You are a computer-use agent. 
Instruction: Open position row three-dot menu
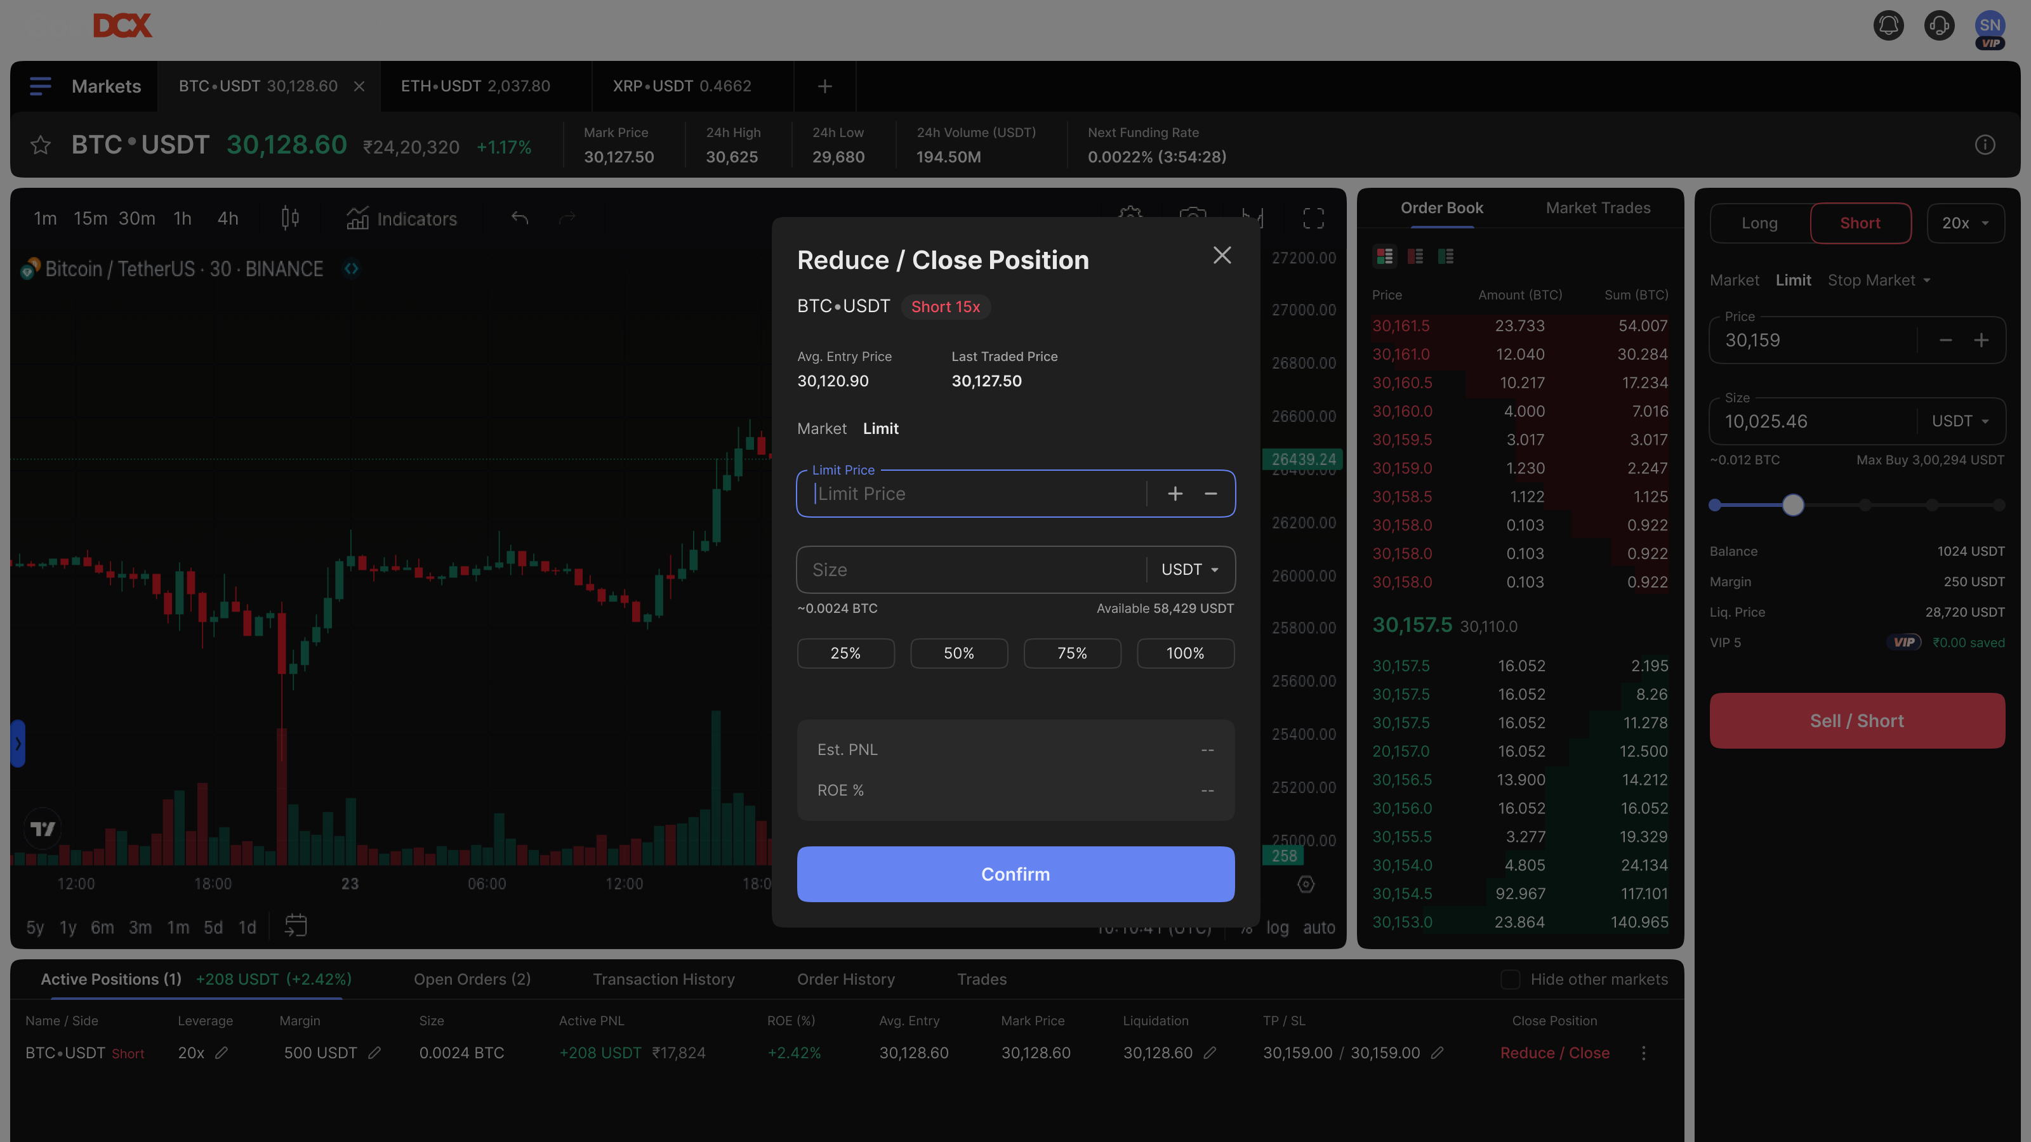point(1644,1053)
